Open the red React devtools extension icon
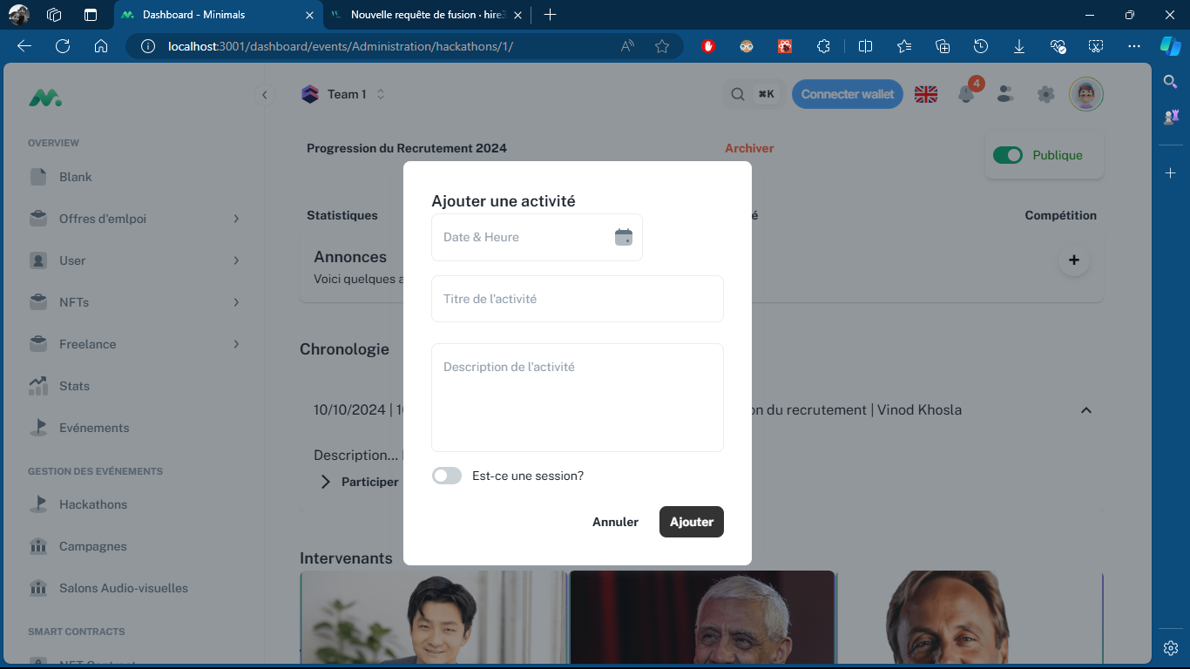The image size is (1190, 669). click(785, 46)
